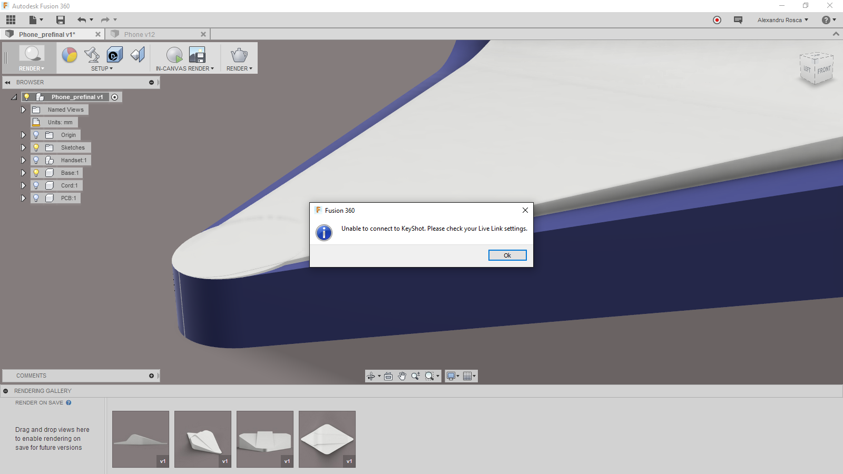Select the Pan tool in navigation bar
This screenshot has width=843, height=474.
coord(402,376)
